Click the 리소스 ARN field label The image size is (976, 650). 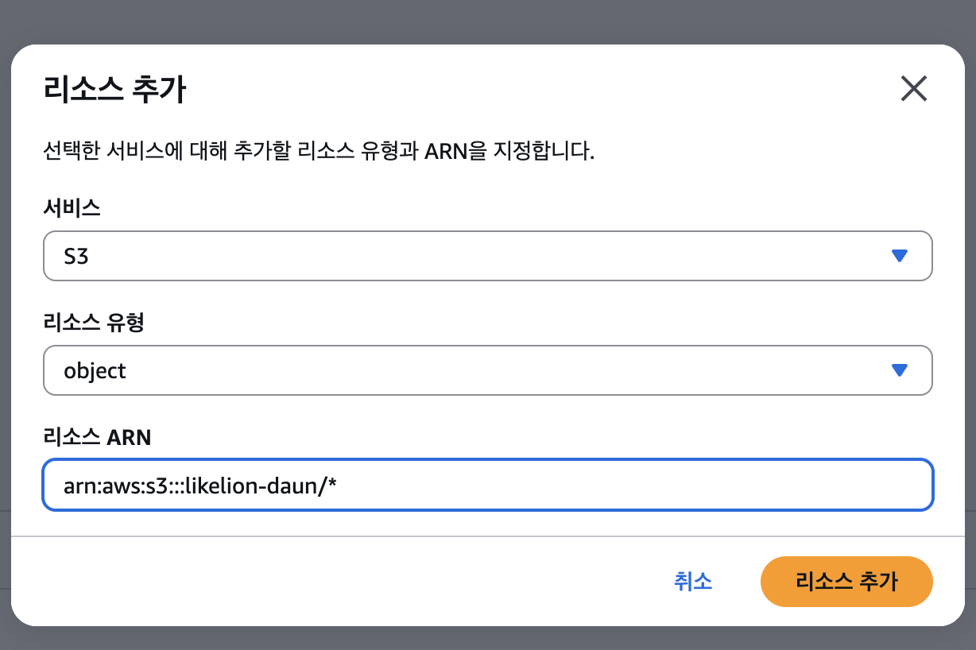pyautogui.click(x=97, y=437)
